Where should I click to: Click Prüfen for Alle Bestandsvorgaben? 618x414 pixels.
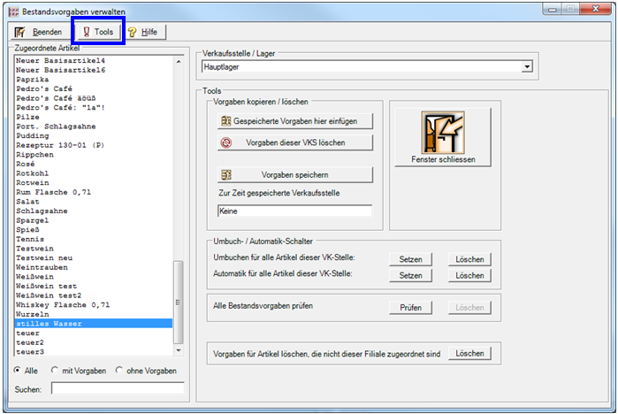pos(410,308)
